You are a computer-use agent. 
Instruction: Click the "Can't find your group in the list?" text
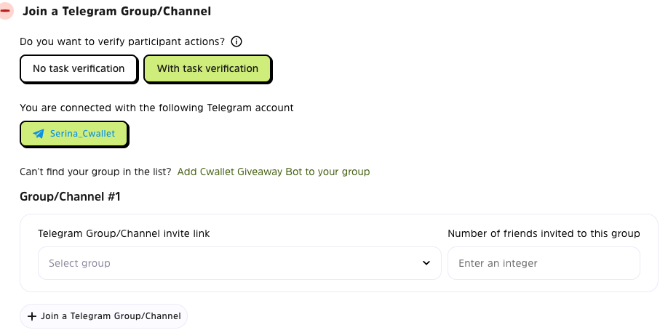(x=96, y=172)
